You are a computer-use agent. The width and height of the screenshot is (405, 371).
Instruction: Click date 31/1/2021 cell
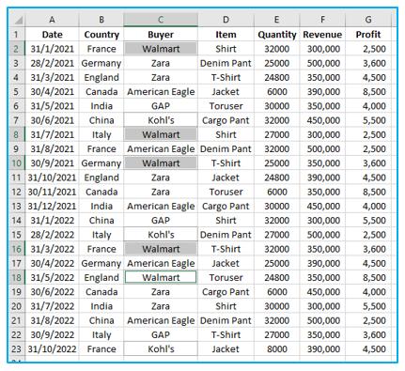52,49
